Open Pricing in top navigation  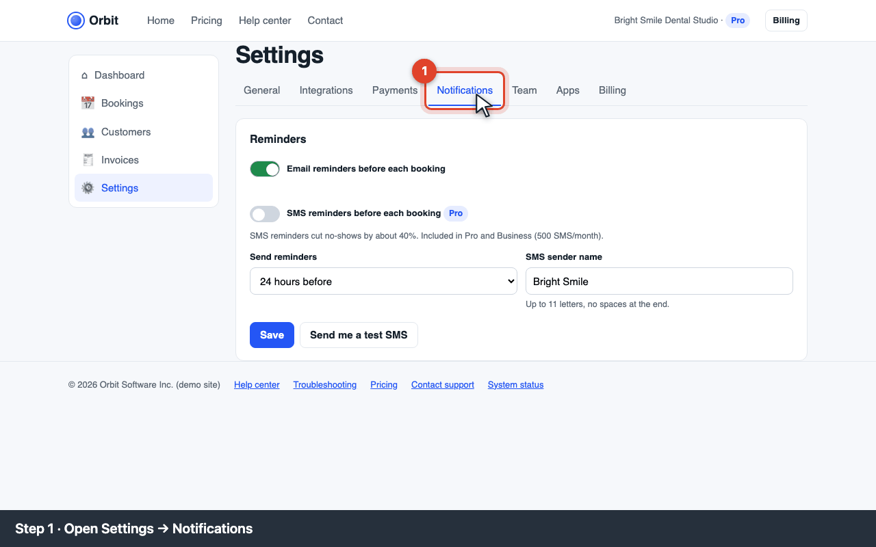(207, 21)
